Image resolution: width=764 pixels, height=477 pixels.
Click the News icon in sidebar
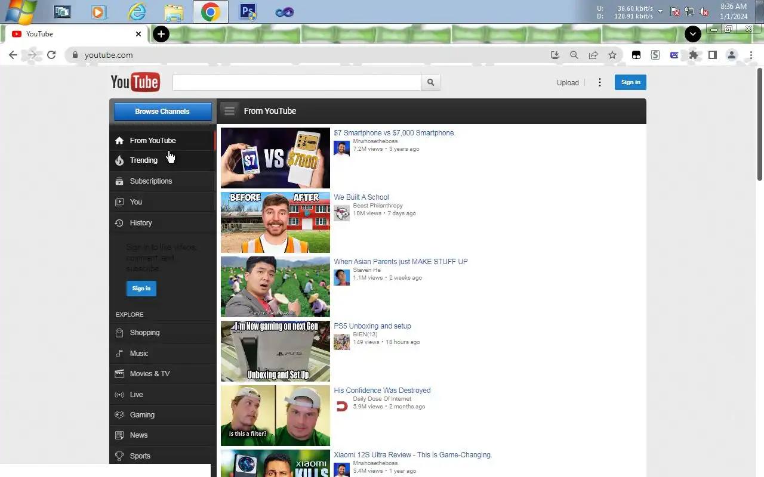119,435
